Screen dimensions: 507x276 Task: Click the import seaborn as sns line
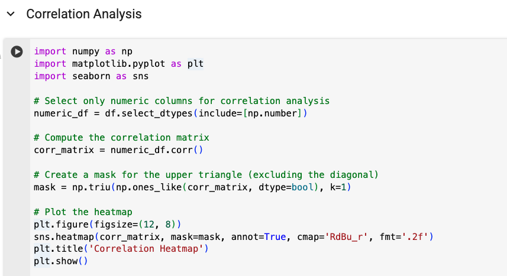tap(91, 76)
